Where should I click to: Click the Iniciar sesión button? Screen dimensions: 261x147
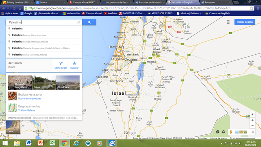245,22
